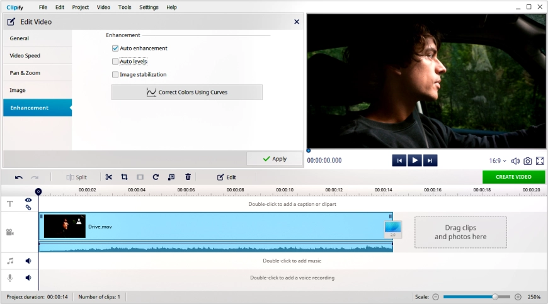Open the top Edit menu
548x304 pixels.
pyautogui.click(x=60, y=7)
